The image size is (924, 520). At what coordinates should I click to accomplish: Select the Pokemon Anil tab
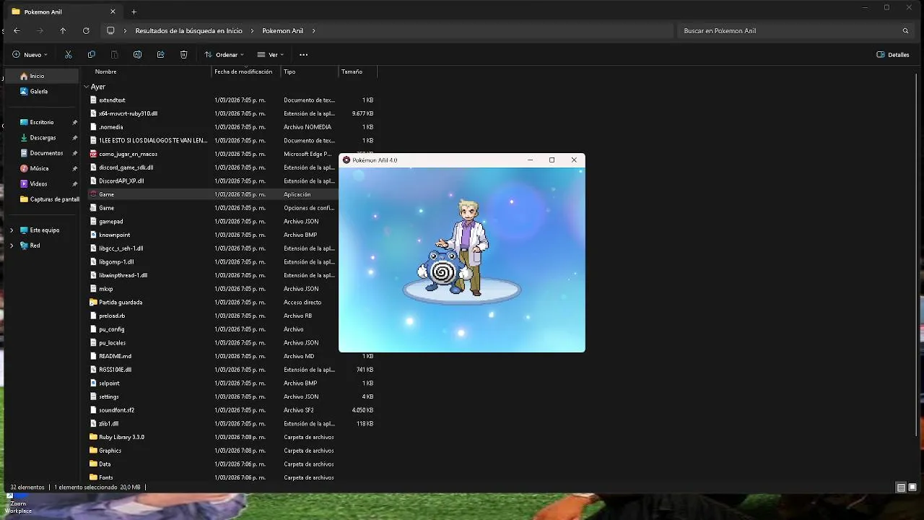64,12
